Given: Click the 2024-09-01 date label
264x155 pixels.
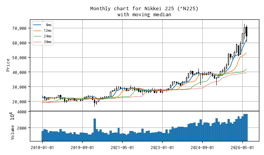Looking at the screenshot, I should [x=202, y=148].
